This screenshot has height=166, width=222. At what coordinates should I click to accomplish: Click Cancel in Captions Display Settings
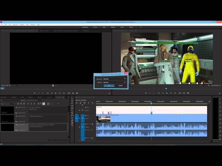(120, 85)
